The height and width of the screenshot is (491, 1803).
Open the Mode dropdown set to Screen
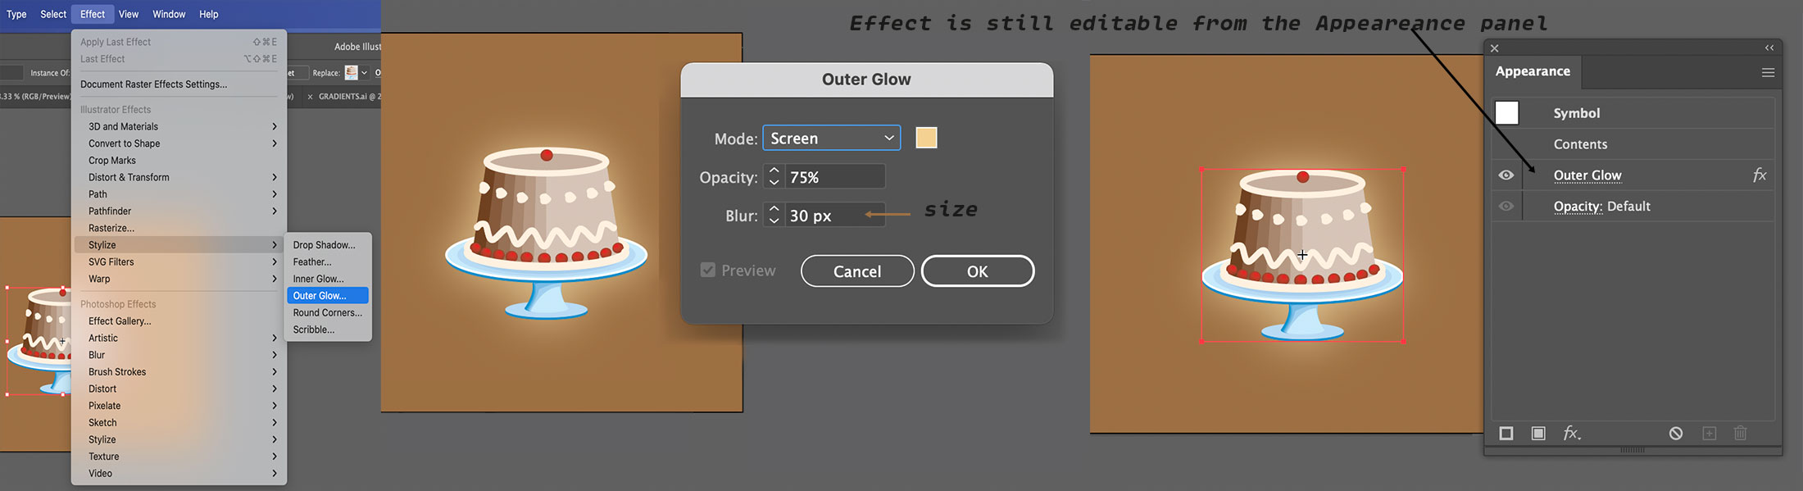831,138
